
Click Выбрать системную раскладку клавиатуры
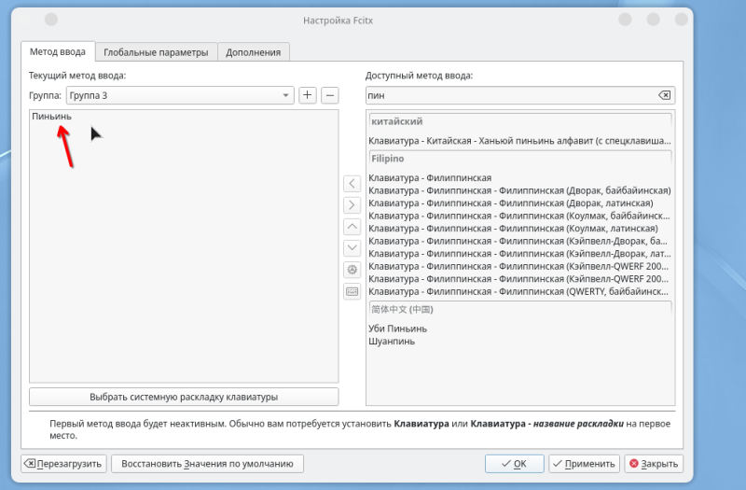[184, 397]
